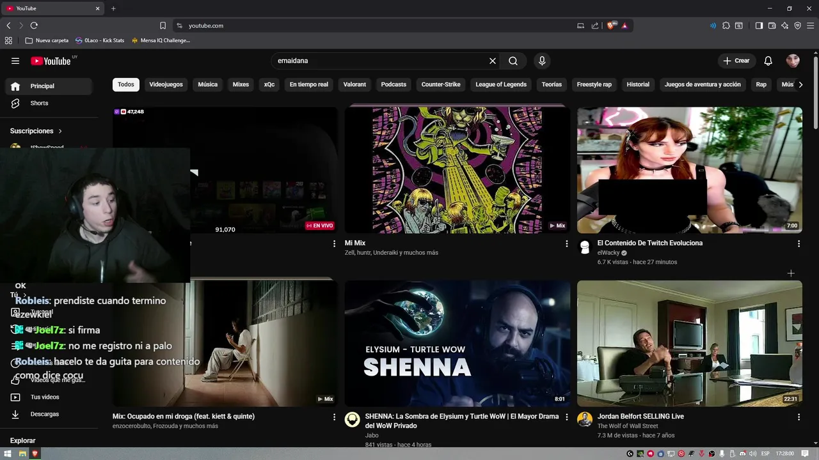Open the elWacky channel link

tap(608, 253)
